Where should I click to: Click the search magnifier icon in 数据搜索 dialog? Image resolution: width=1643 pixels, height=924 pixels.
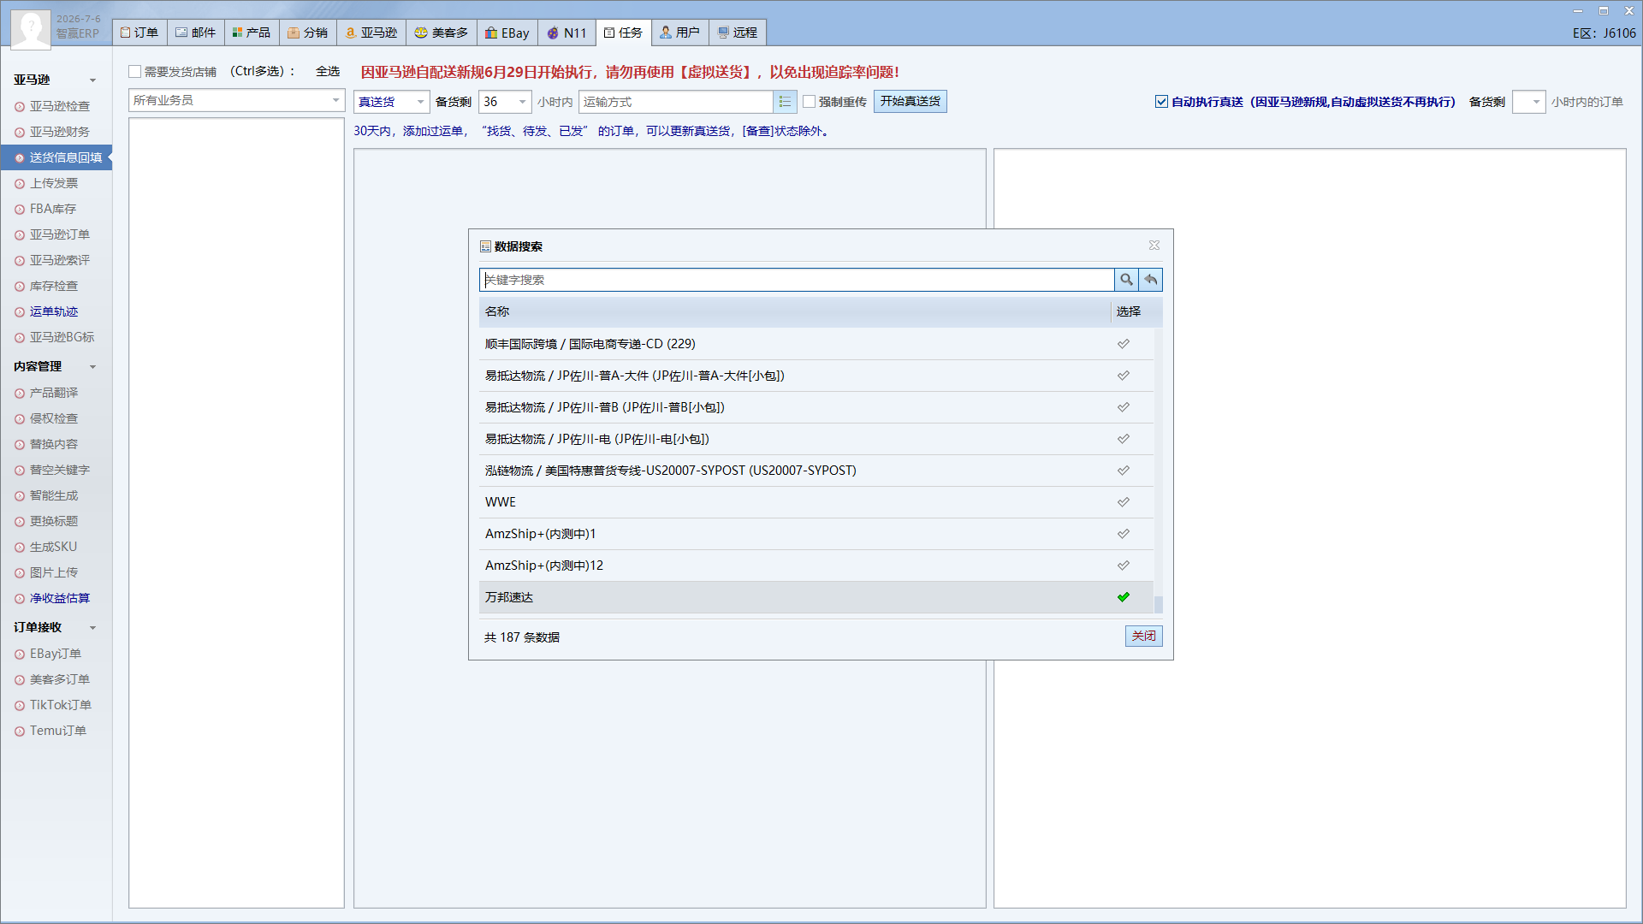1126,280
